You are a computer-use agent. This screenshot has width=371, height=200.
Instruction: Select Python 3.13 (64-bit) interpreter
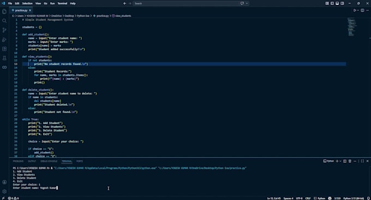354,198
